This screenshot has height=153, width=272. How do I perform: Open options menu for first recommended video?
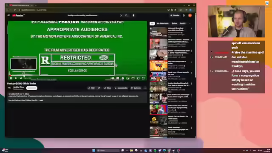pos(192,29)
